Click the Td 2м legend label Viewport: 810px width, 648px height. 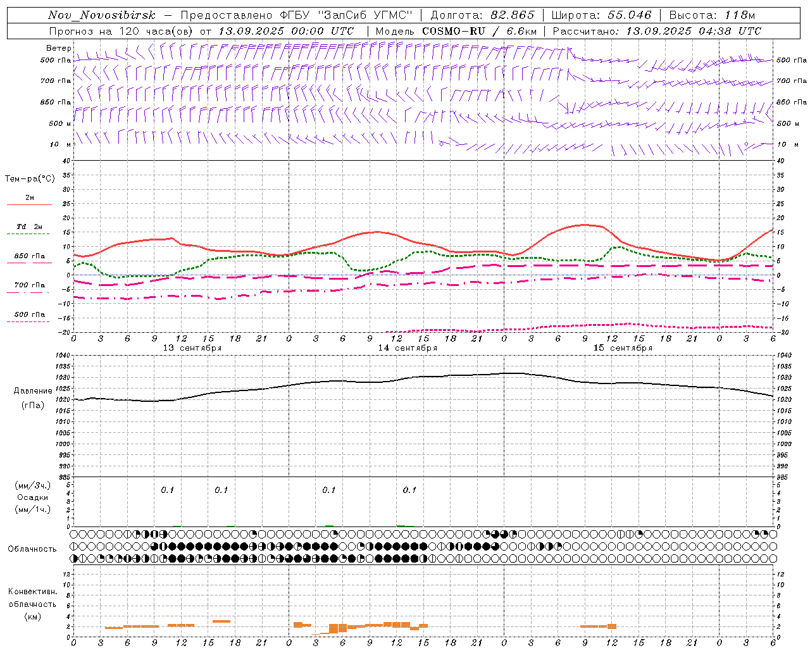(29, 227)
